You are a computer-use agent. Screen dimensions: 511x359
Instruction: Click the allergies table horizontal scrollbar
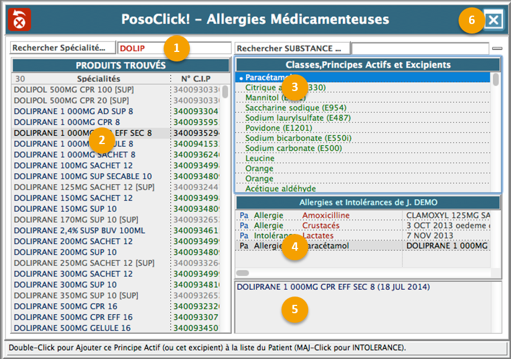(x=243, y=273)
